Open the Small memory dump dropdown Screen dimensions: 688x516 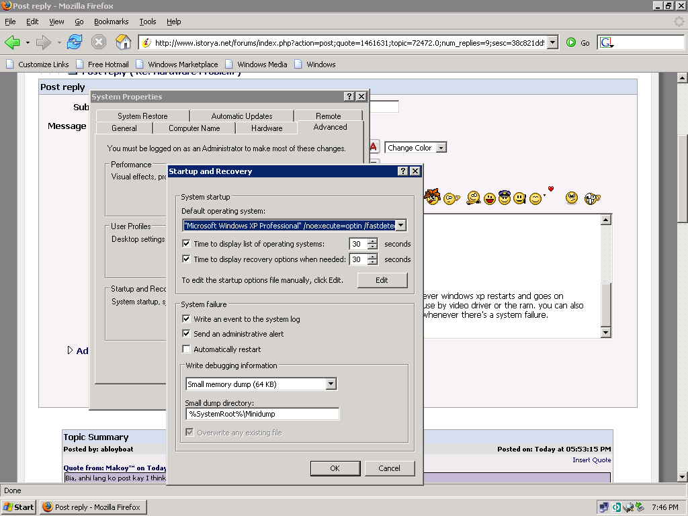click(x=331, y=384)
